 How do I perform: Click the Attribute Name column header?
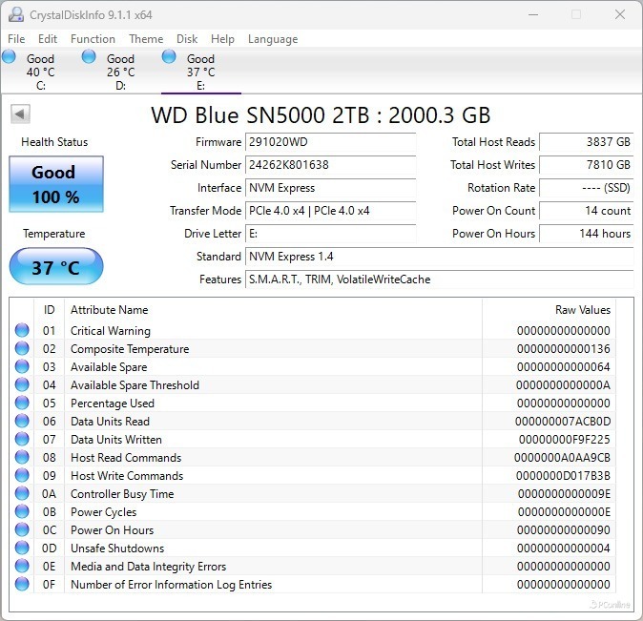pyautogui.click(x=110, y=310)
